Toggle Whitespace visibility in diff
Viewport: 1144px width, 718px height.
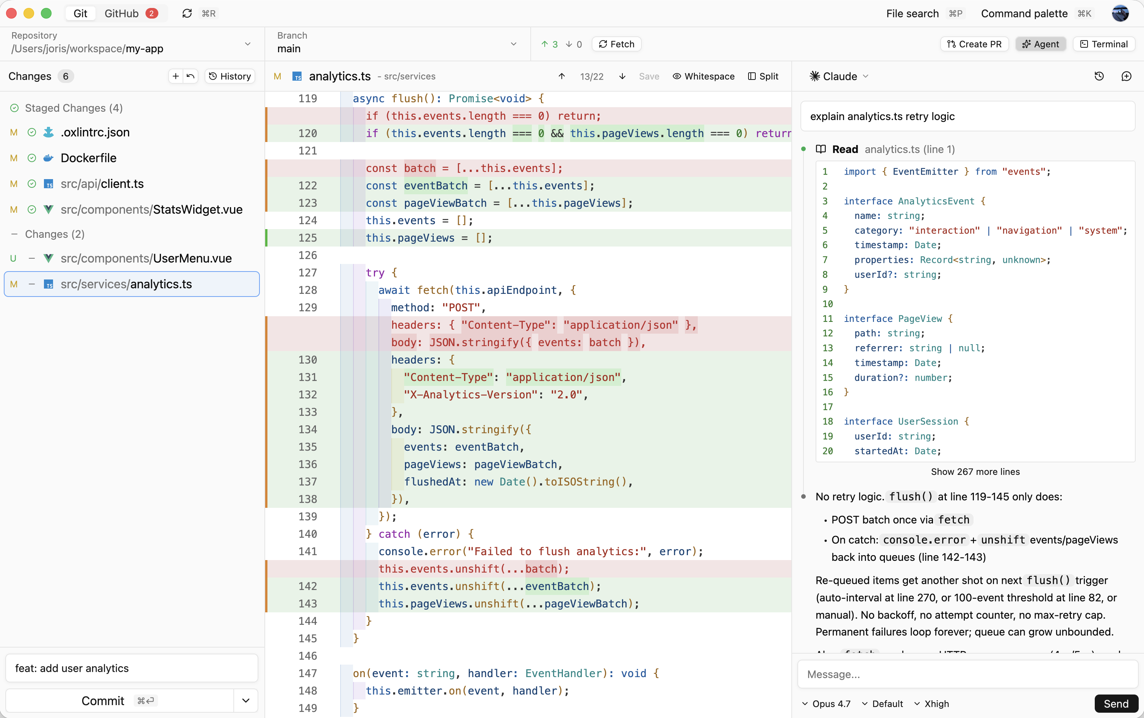[x=703, y=76]
